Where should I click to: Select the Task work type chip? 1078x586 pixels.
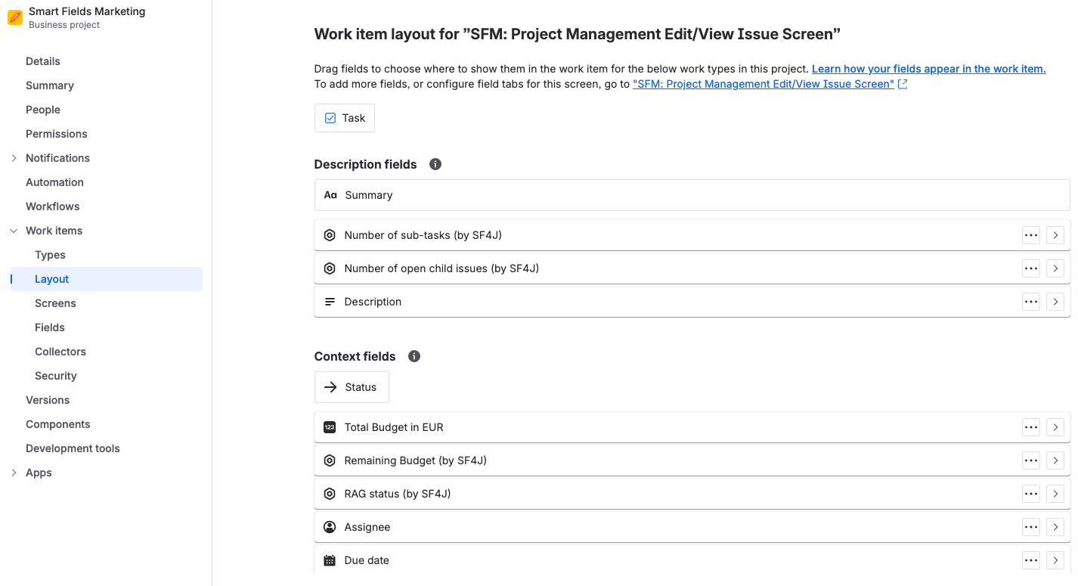[x=345, y=118]
